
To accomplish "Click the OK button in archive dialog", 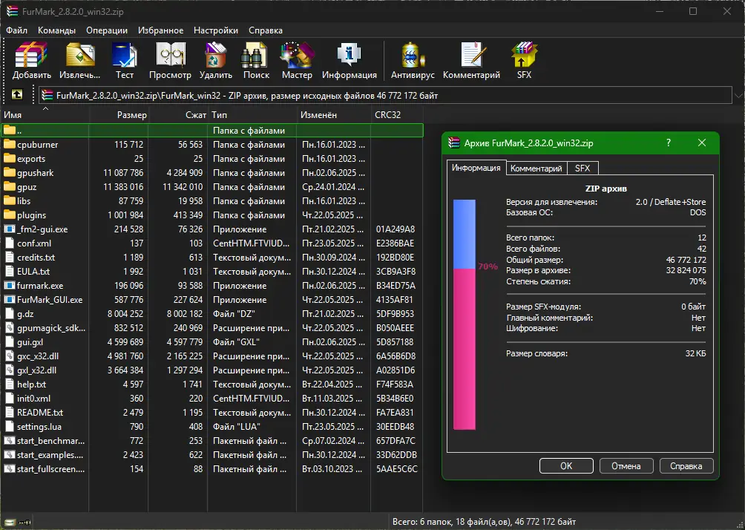I will point(566,466).
